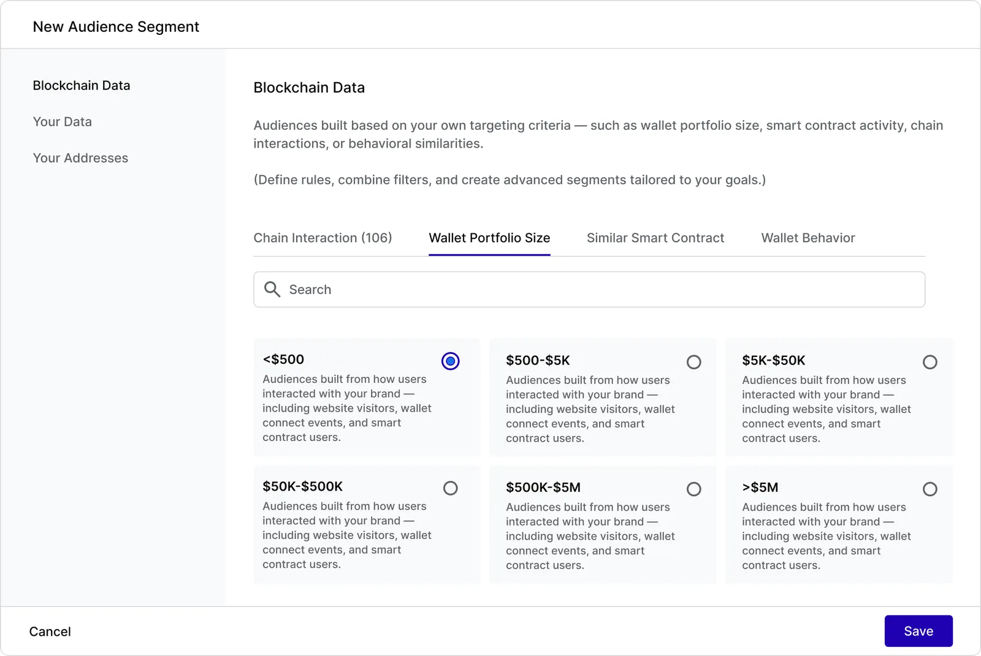Viewport: 981px width, 656px height.
Task: Click the $50K-$500K card title
Action: 302,486
